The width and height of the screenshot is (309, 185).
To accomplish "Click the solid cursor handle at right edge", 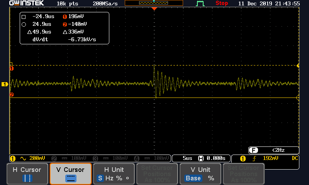I will point(298,98).
